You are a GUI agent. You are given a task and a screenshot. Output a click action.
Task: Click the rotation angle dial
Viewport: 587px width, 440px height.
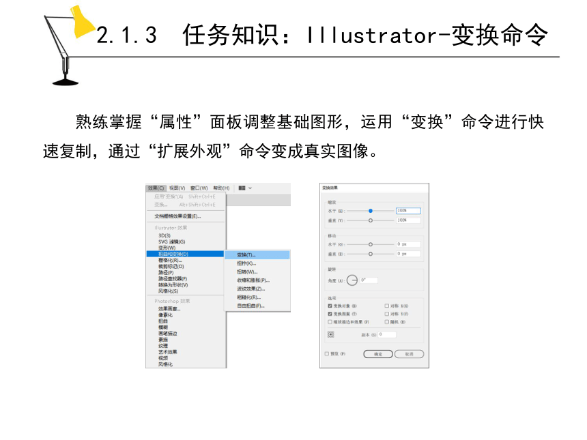point(352,280)
